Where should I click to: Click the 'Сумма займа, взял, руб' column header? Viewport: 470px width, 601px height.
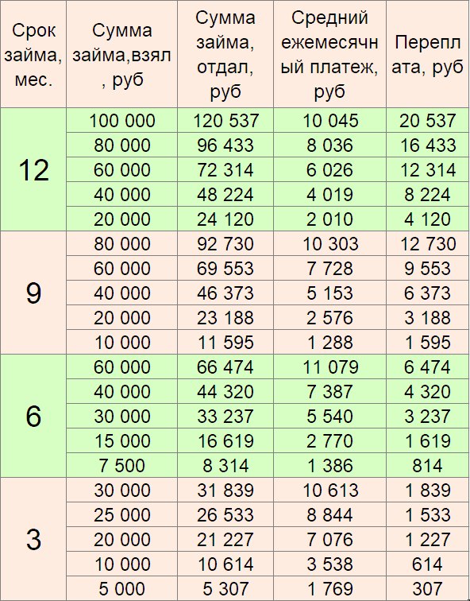tap(121, 54)
